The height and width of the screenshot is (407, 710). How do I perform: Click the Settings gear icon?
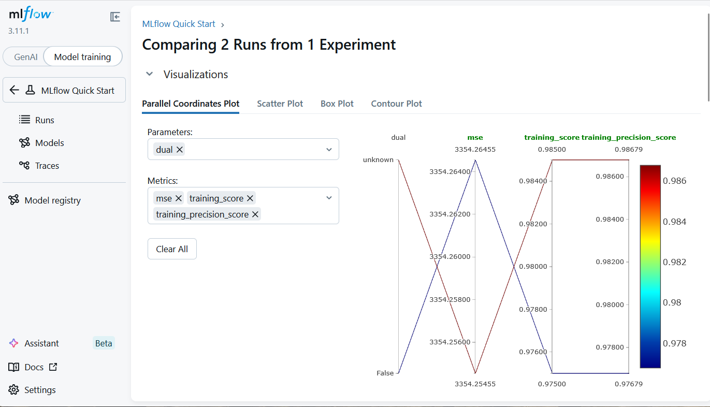point(14,389)
